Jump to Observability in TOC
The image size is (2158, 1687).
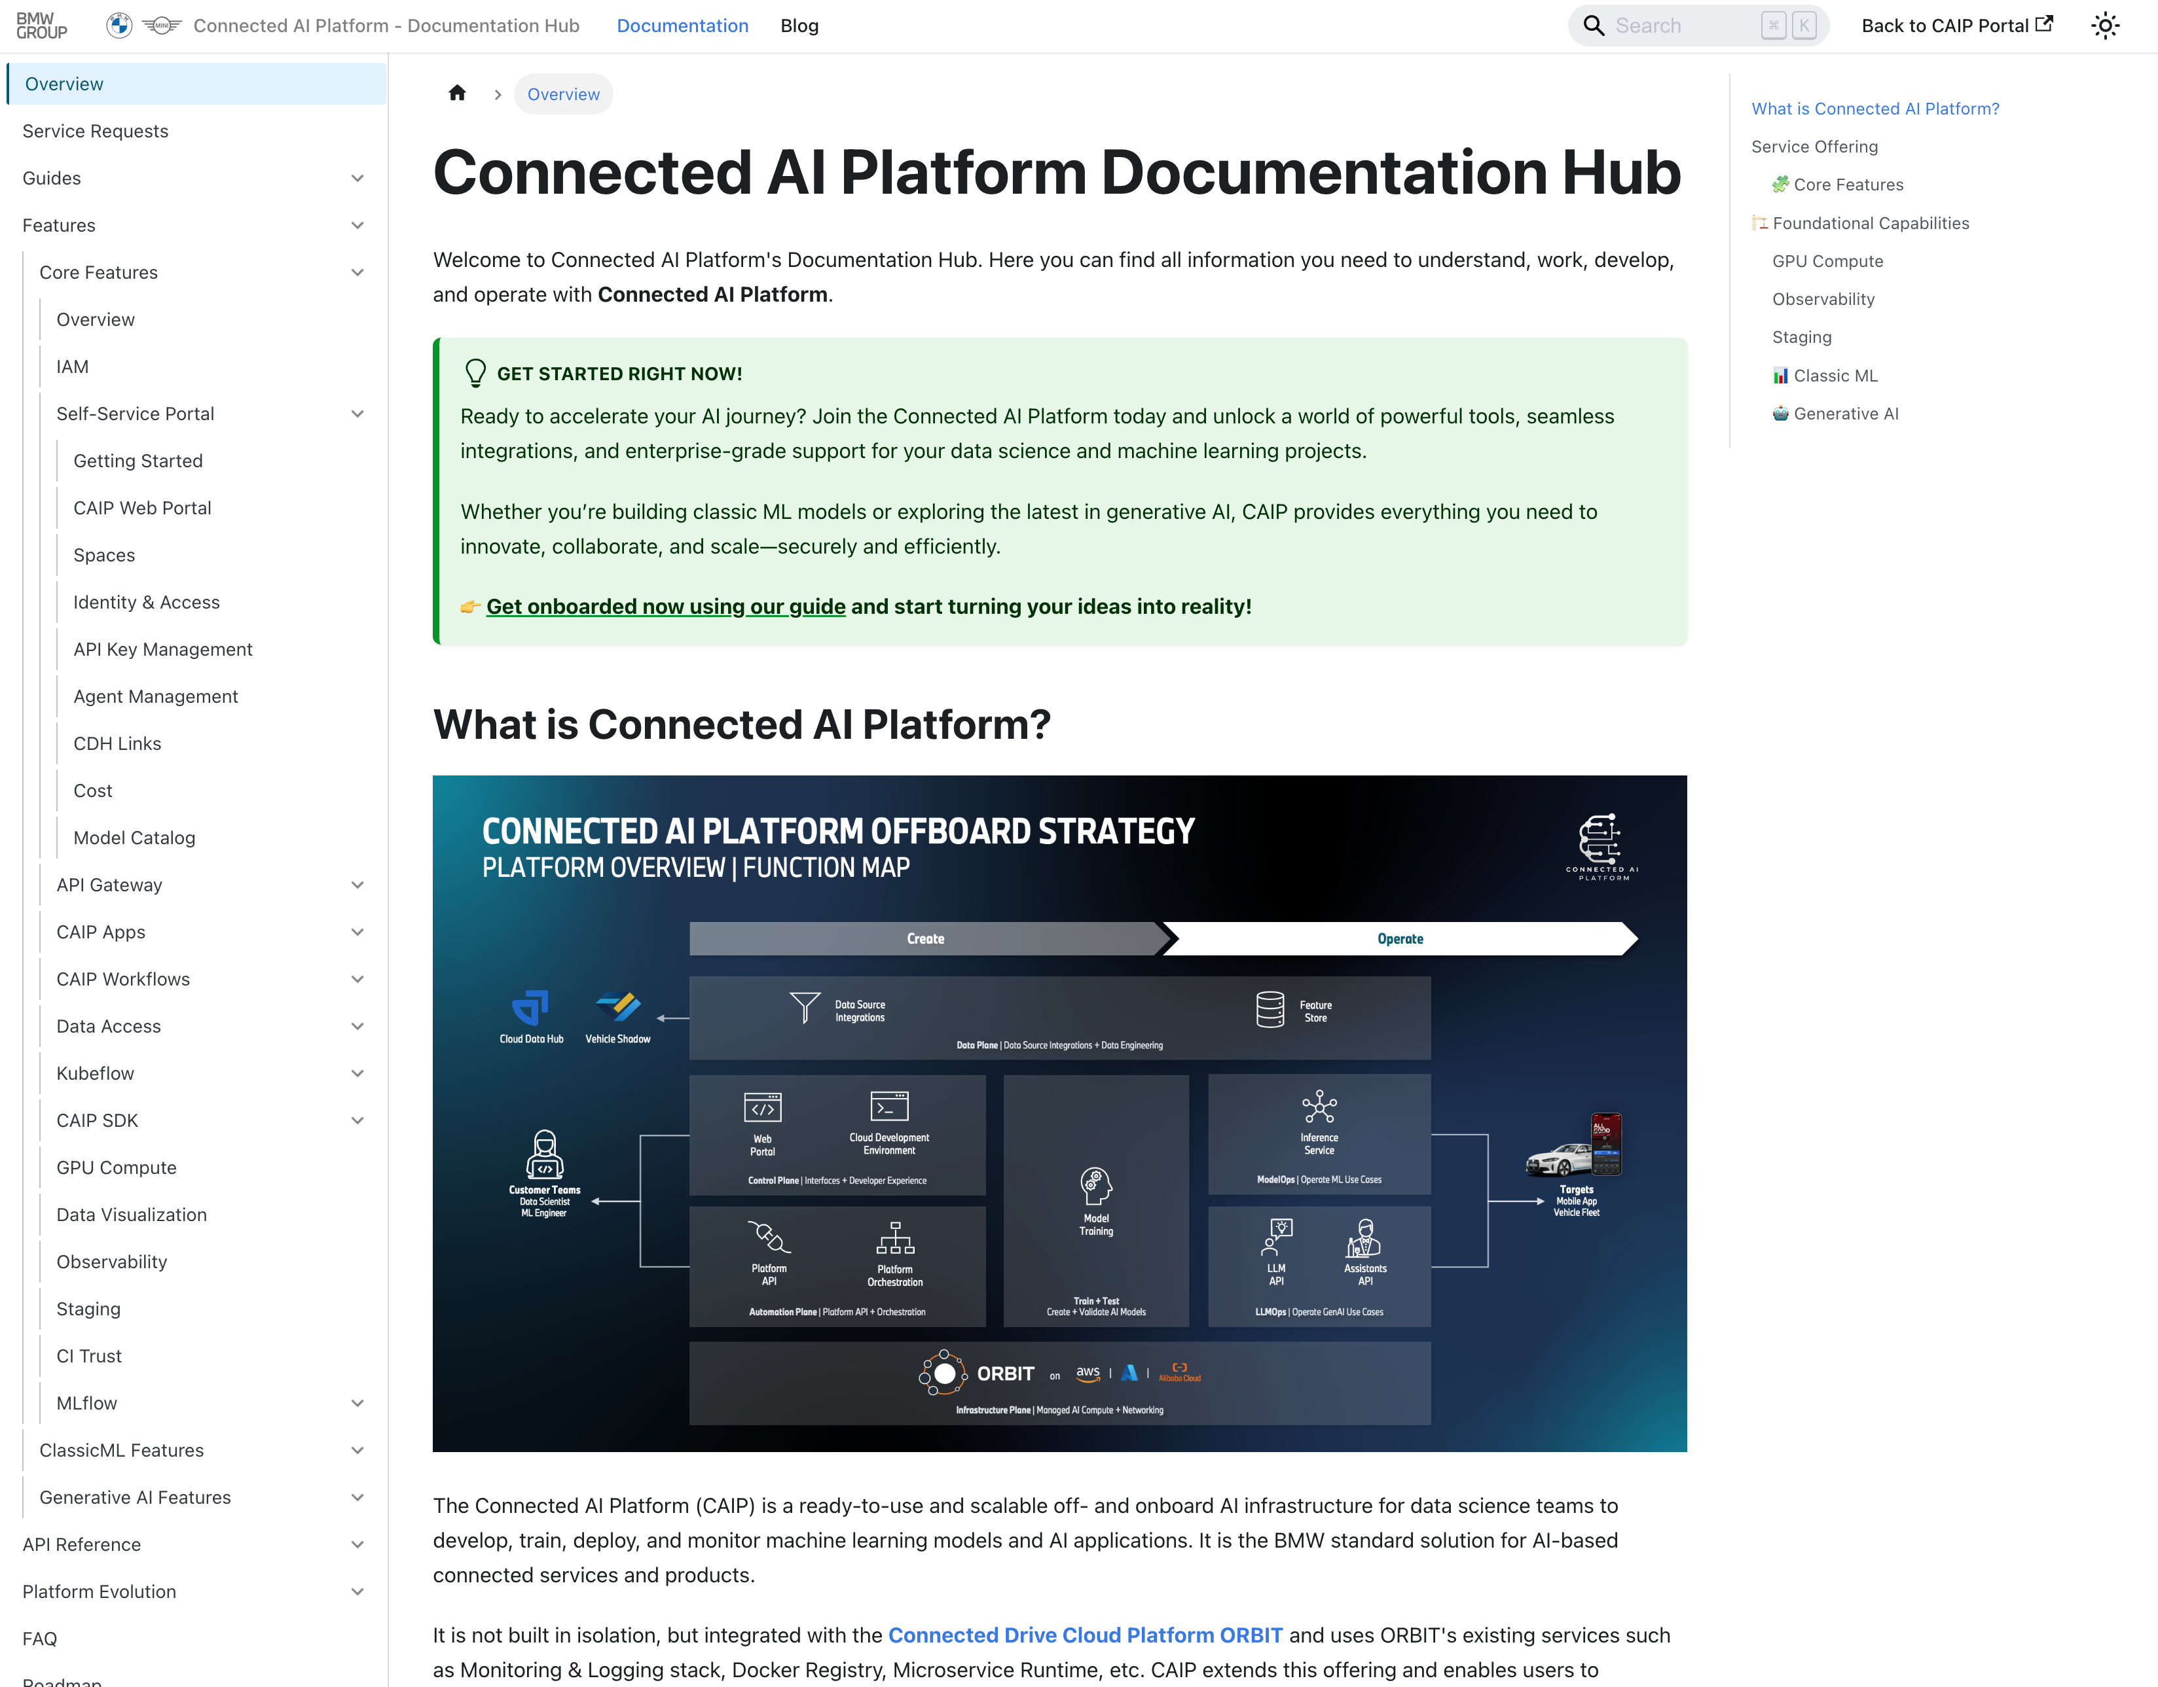[x=1823, y=299]
